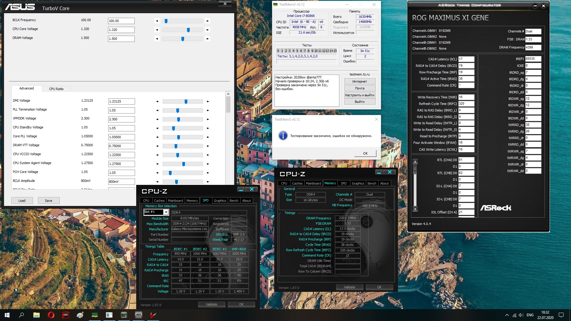Click the DRAM Voltage right increment arrow
Screen dimensions: 571x321
tap(208, 39)
